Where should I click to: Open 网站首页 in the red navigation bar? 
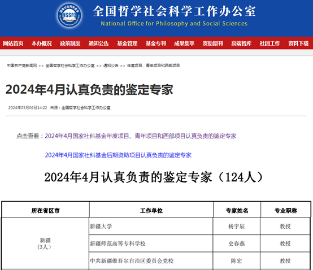(13, 43)
